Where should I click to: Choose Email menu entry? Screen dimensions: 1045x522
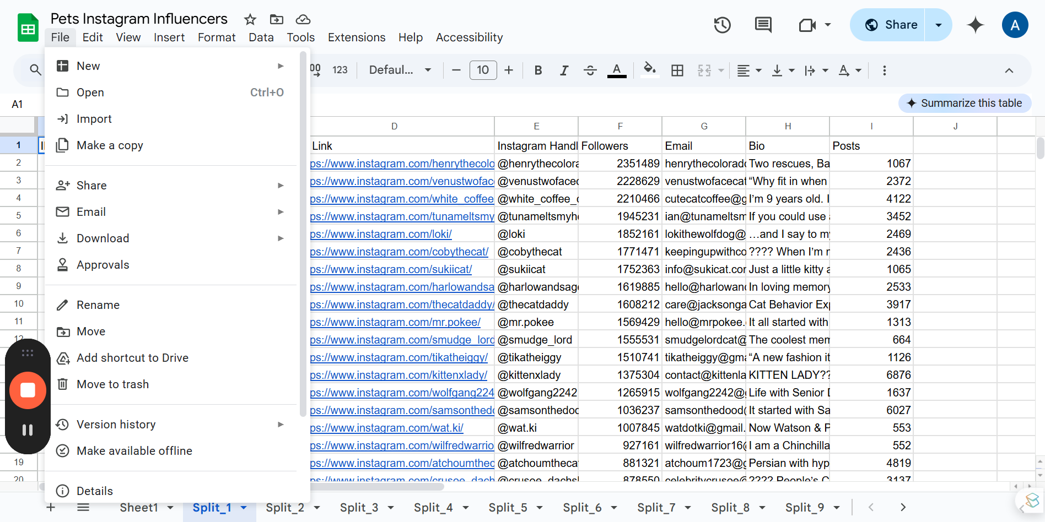click(171, 212)
